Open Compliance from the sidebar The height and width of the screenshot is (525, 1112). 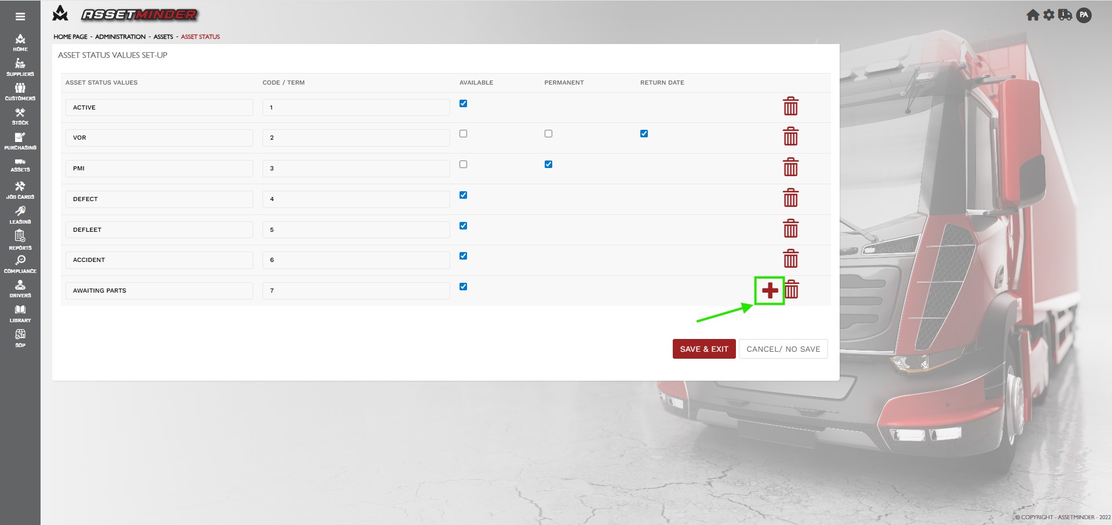click(20, 264)
